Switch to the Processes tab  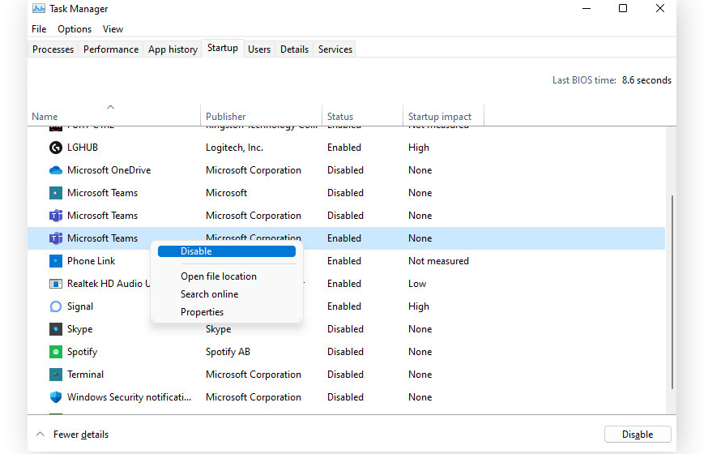click(x=53, y=49)
